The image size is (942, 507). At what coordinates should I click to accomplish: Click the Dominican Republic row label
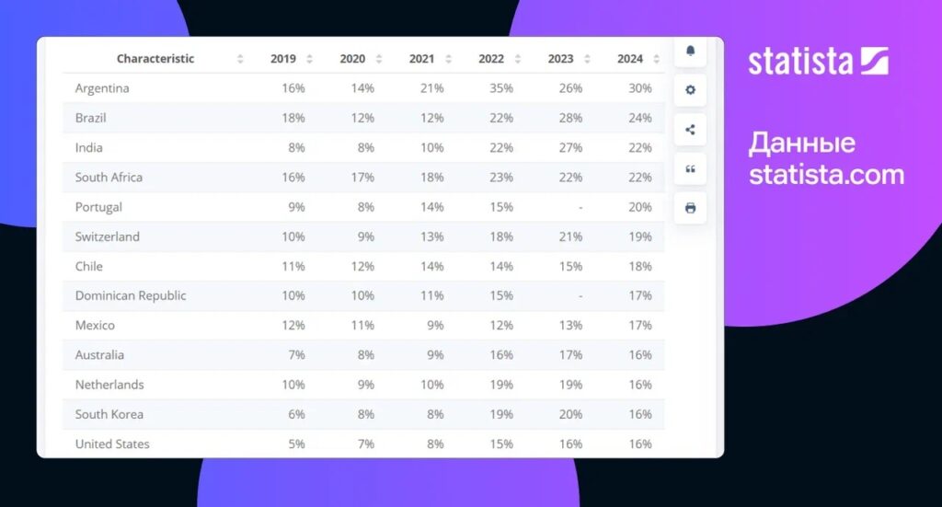pos(131,295)
